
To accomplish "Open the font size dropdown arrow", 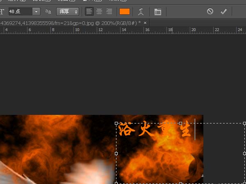I will [36, 11].
